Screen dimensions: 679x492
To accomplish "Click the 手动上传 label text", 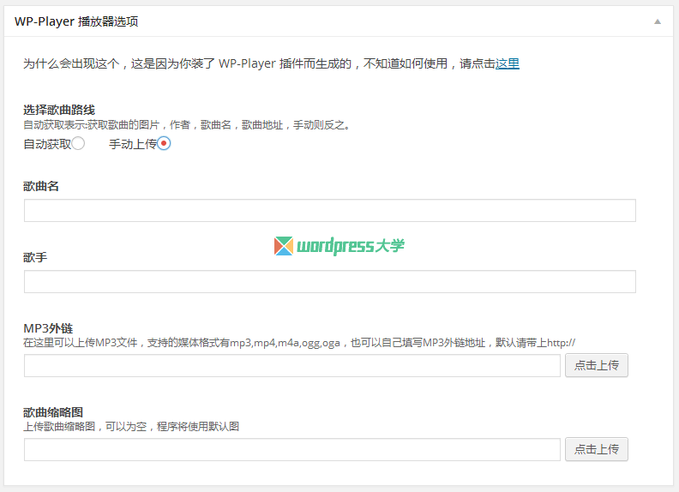I will pyautogui.click(x=133, y=144).
